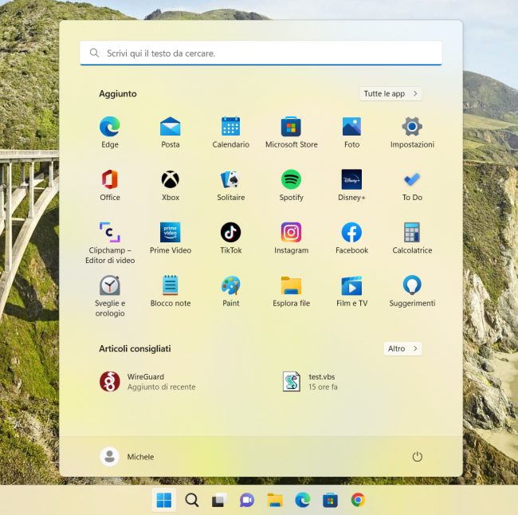Open Blocco note notepad
This screenshot has height=515, width=518.
coord(170,291)
